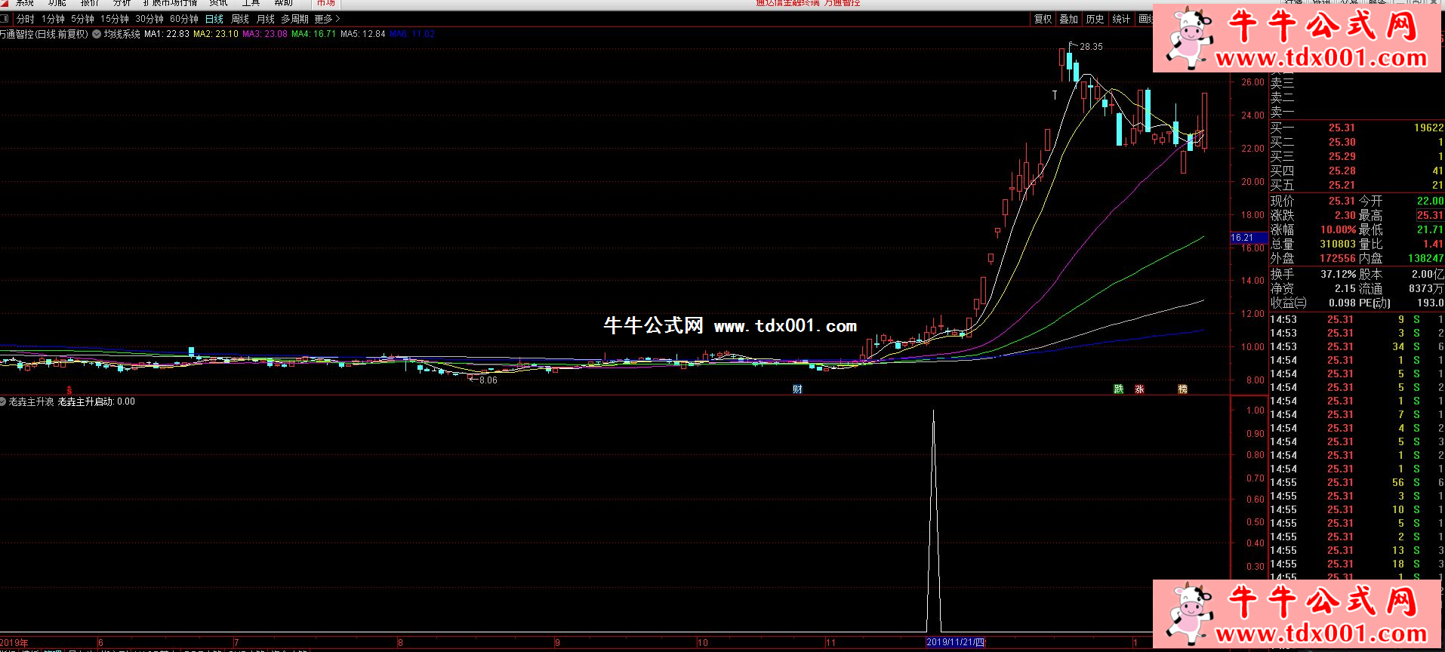Click the 榜 ranking marker icon
This screenshot has height=652, width=1445.
pyautogui.click(x=1183, y=389)
